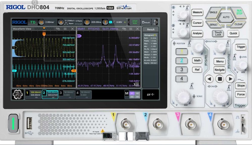Push the Force trigger key

click(241, 95)
